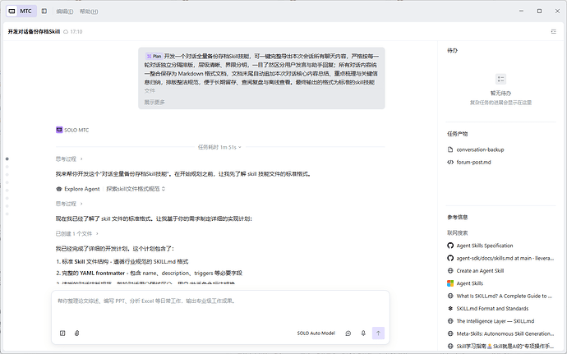The height and width of the screenshot is (354, 567).
Task: Minimize the application window
Action: (x=521, y=11)
